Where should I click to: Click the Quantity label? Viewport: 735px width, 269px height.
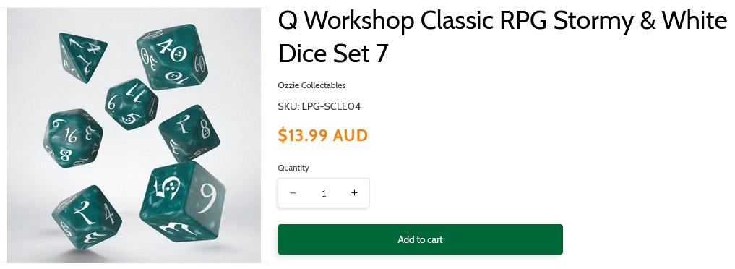pyautogui.click(x=293, y=168)
